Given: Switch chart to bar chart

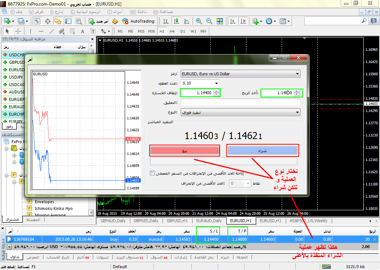Looking at the screenshot, I should coord(166,21).
